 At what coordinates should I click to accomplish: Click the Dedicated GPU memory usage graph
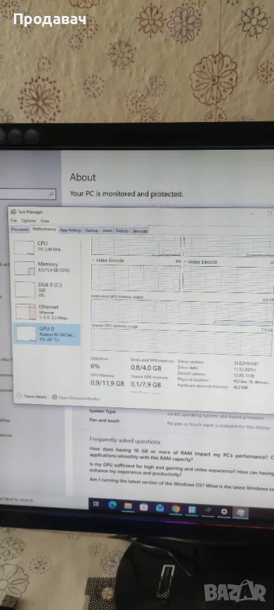[181, 312]
